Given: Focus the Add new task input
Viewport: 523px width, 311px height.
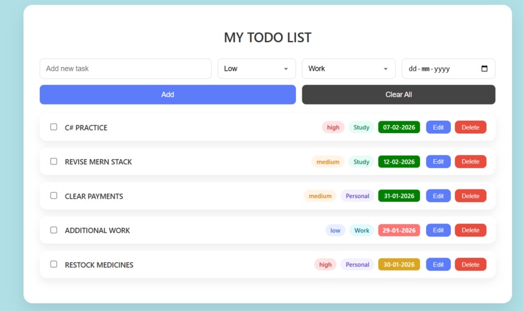Looking at the screenshot, I should pyautogui.click(x=125, y=69).
